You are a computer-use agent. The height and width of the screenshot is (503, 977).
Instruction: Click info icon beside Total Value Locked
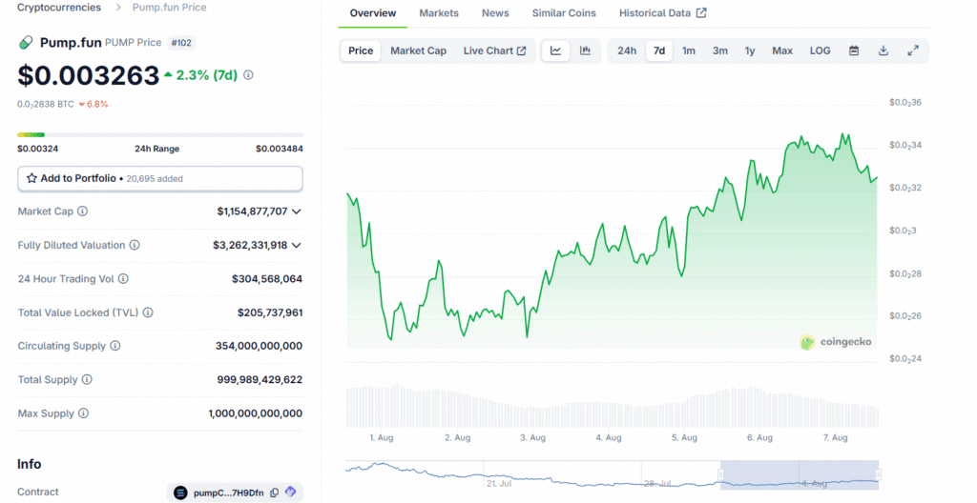click(148, 312)
